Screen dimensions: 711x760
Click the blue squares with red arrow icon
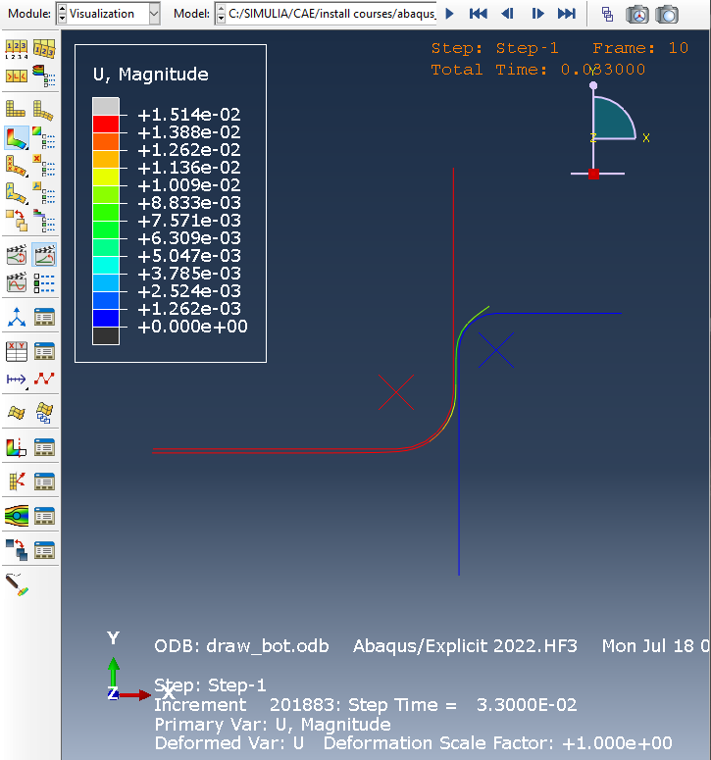[17, 550]
